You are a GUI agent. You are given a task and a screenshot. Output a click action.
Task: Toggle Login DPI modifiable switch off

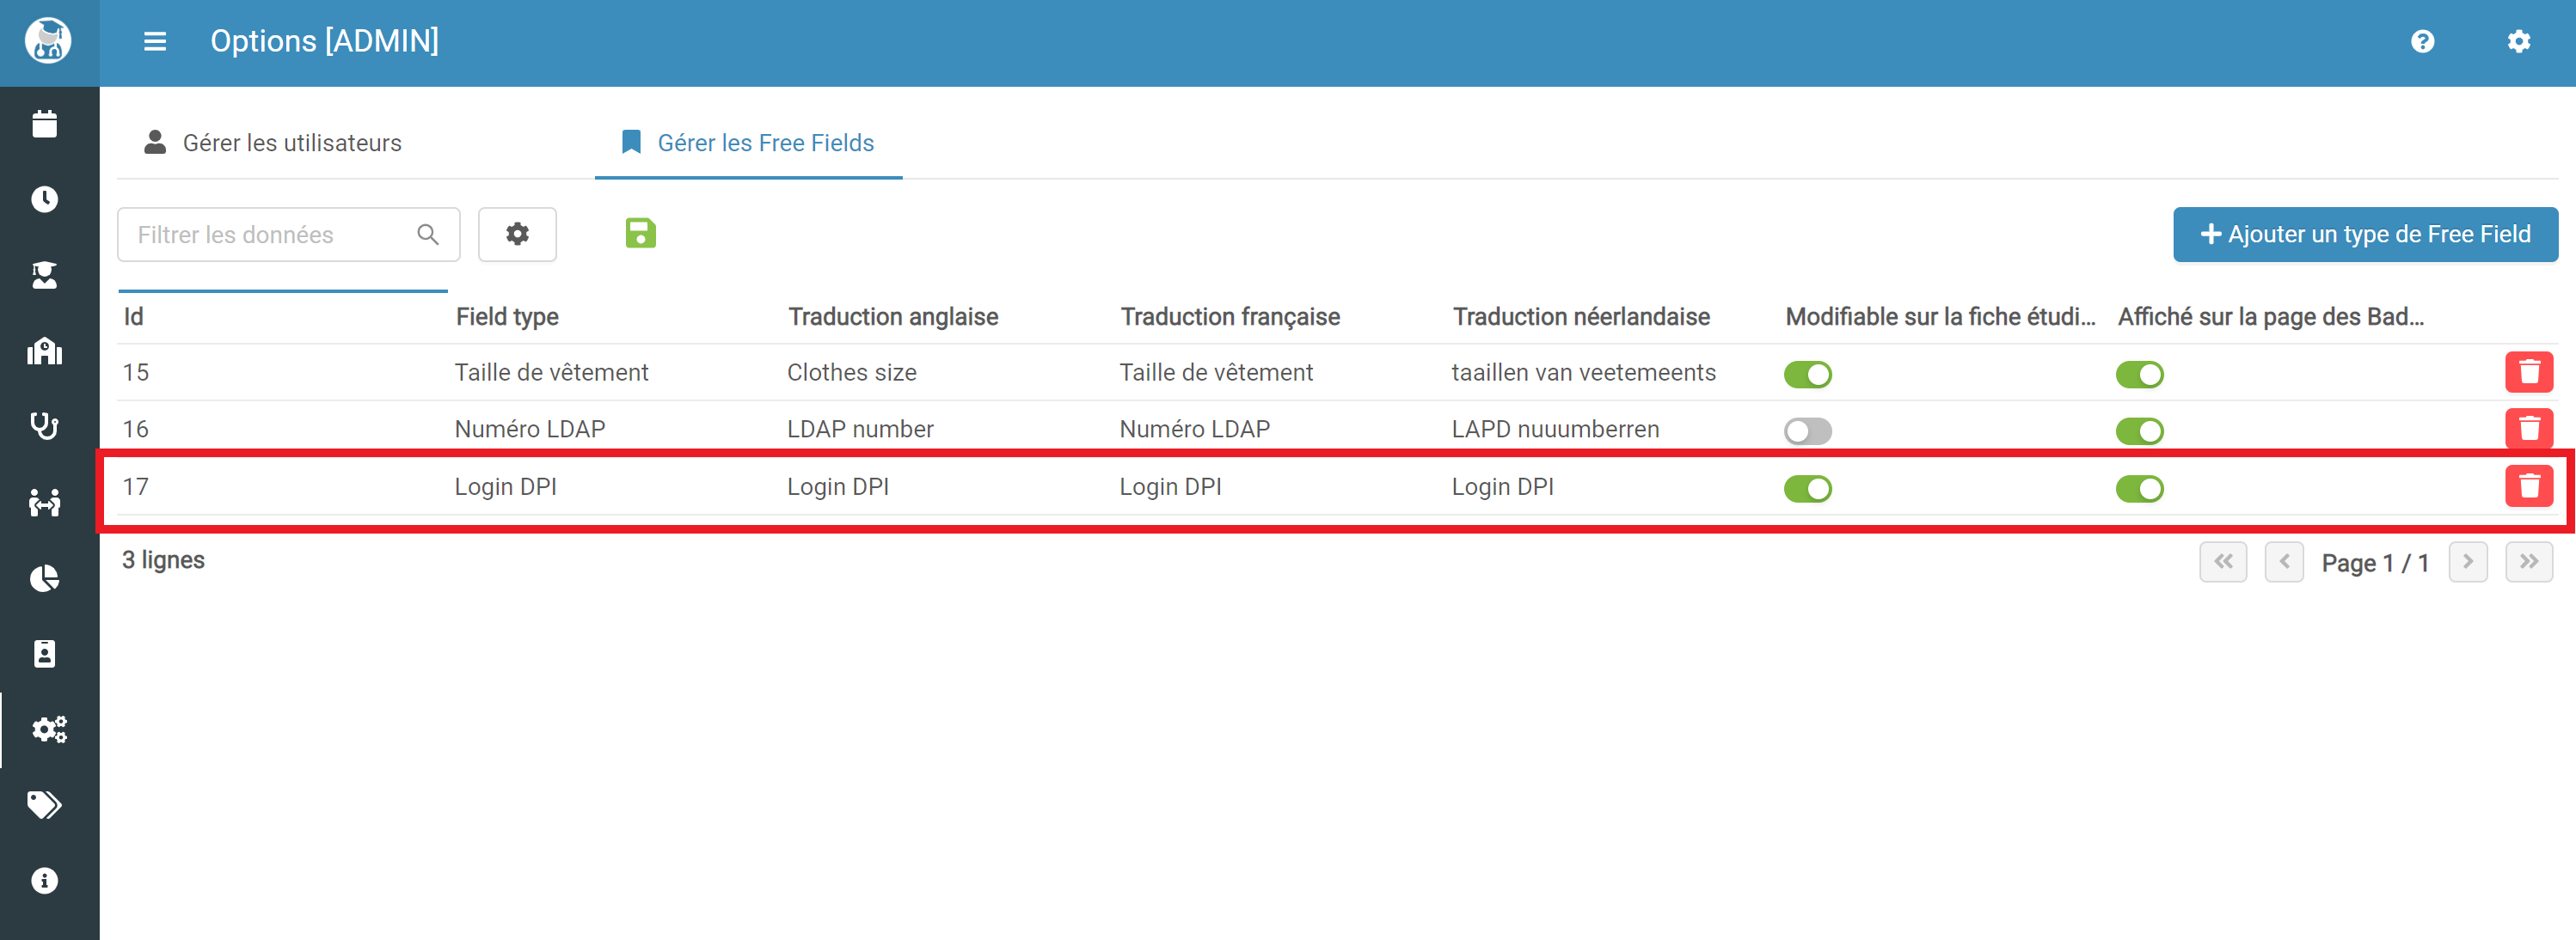(1807, 489)
